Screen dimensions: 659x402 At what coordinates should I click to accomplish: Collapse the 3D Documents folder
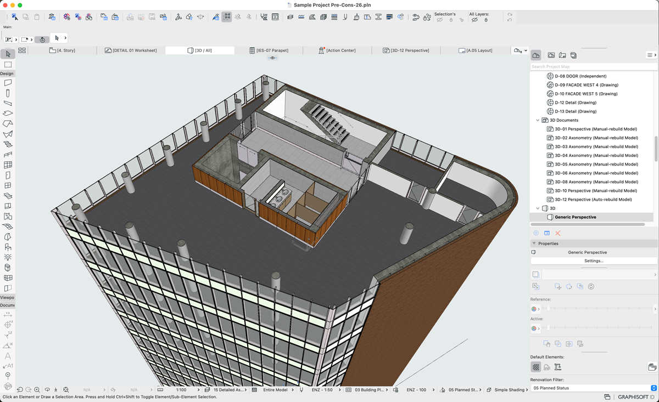point(538,120)
